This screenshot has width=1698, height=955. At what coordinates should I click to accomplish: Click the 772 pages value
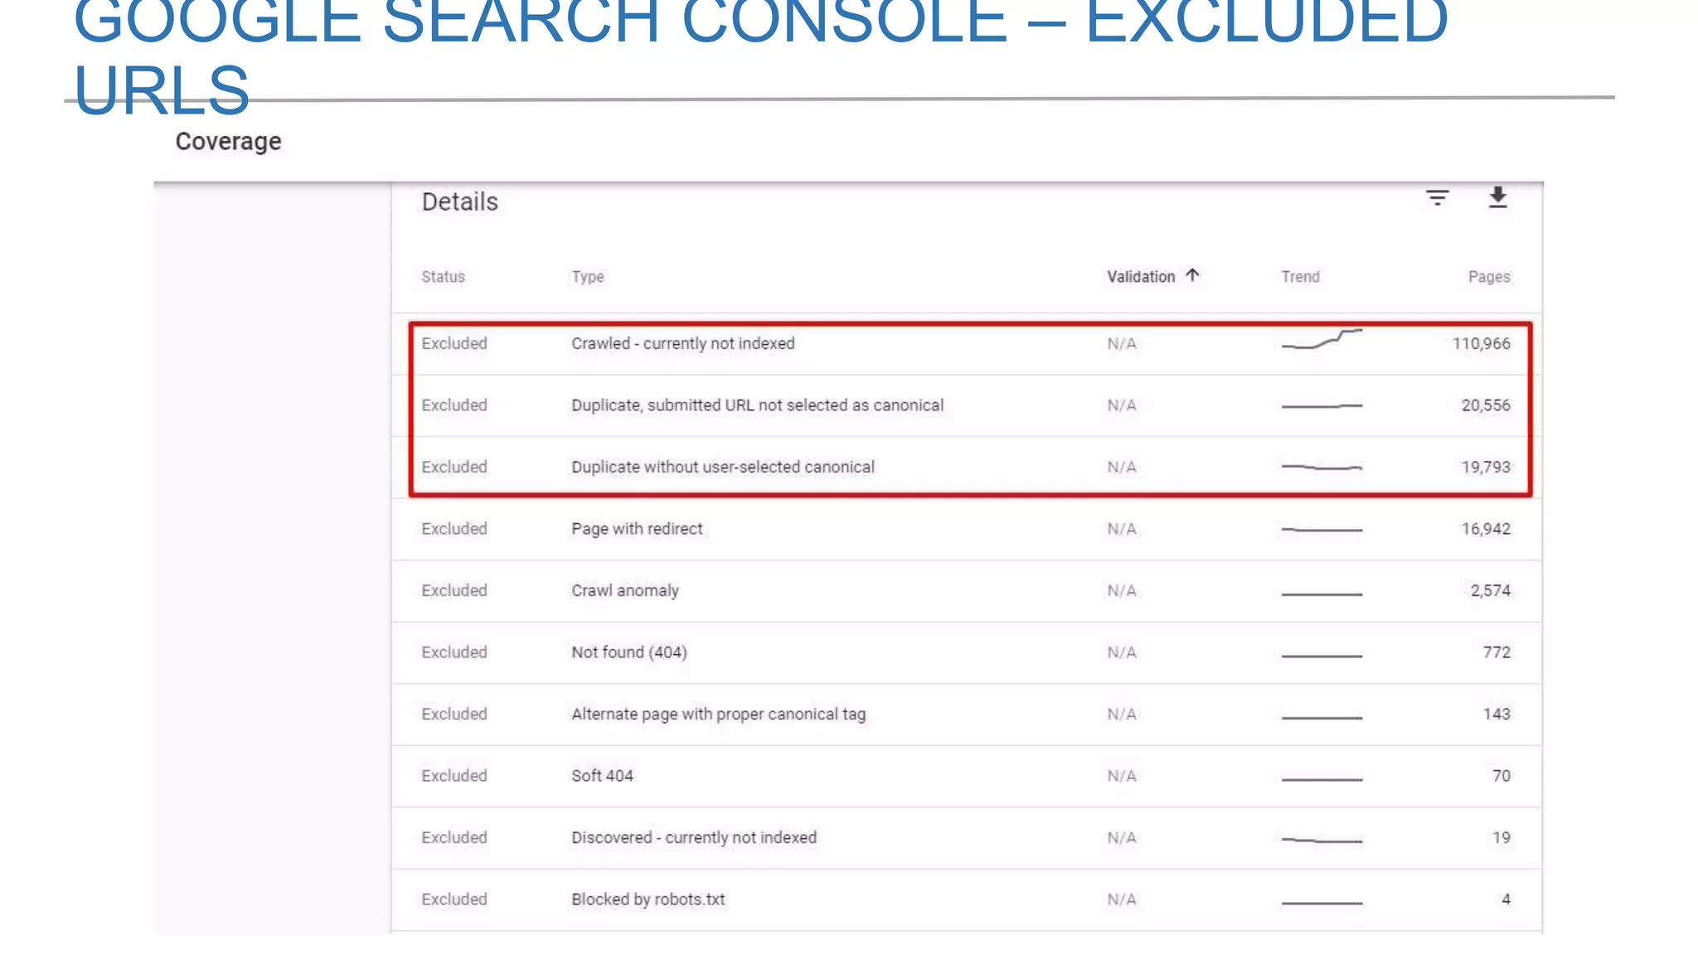tap(1497, 652)
